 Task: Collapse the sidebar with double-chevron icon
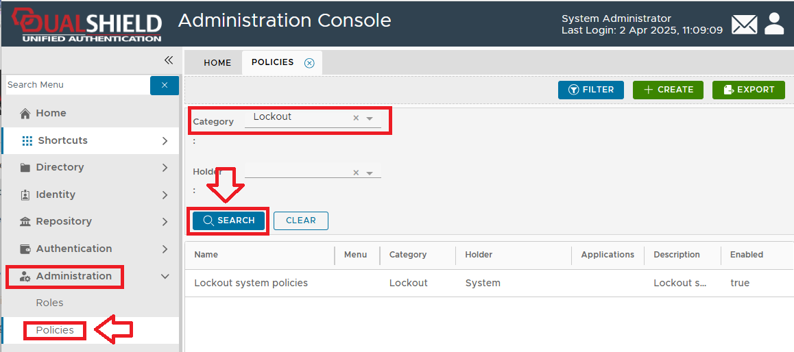169,60
